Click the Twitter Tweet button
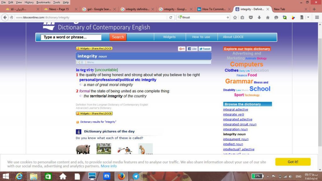322x181 pixels. click(x=205, y=49)
